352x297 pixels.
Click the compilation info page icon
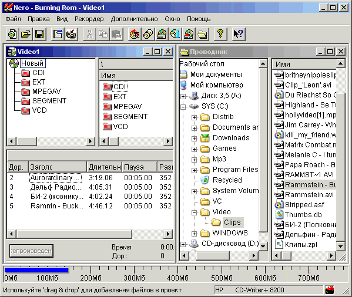click(x=58, y=34)
